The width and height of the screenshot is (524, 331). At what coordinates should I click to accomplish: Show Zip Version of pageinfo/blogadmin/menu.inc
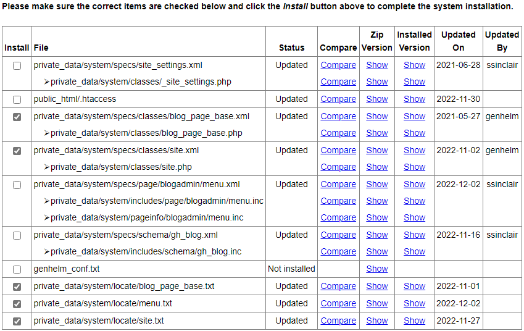pyautogui.click(x=376, y=217)
